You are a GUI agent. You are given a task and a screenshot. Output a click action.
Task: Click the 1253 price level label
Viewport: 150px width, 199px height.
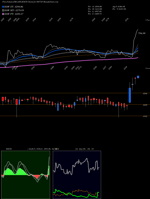[x=145, y=105]
